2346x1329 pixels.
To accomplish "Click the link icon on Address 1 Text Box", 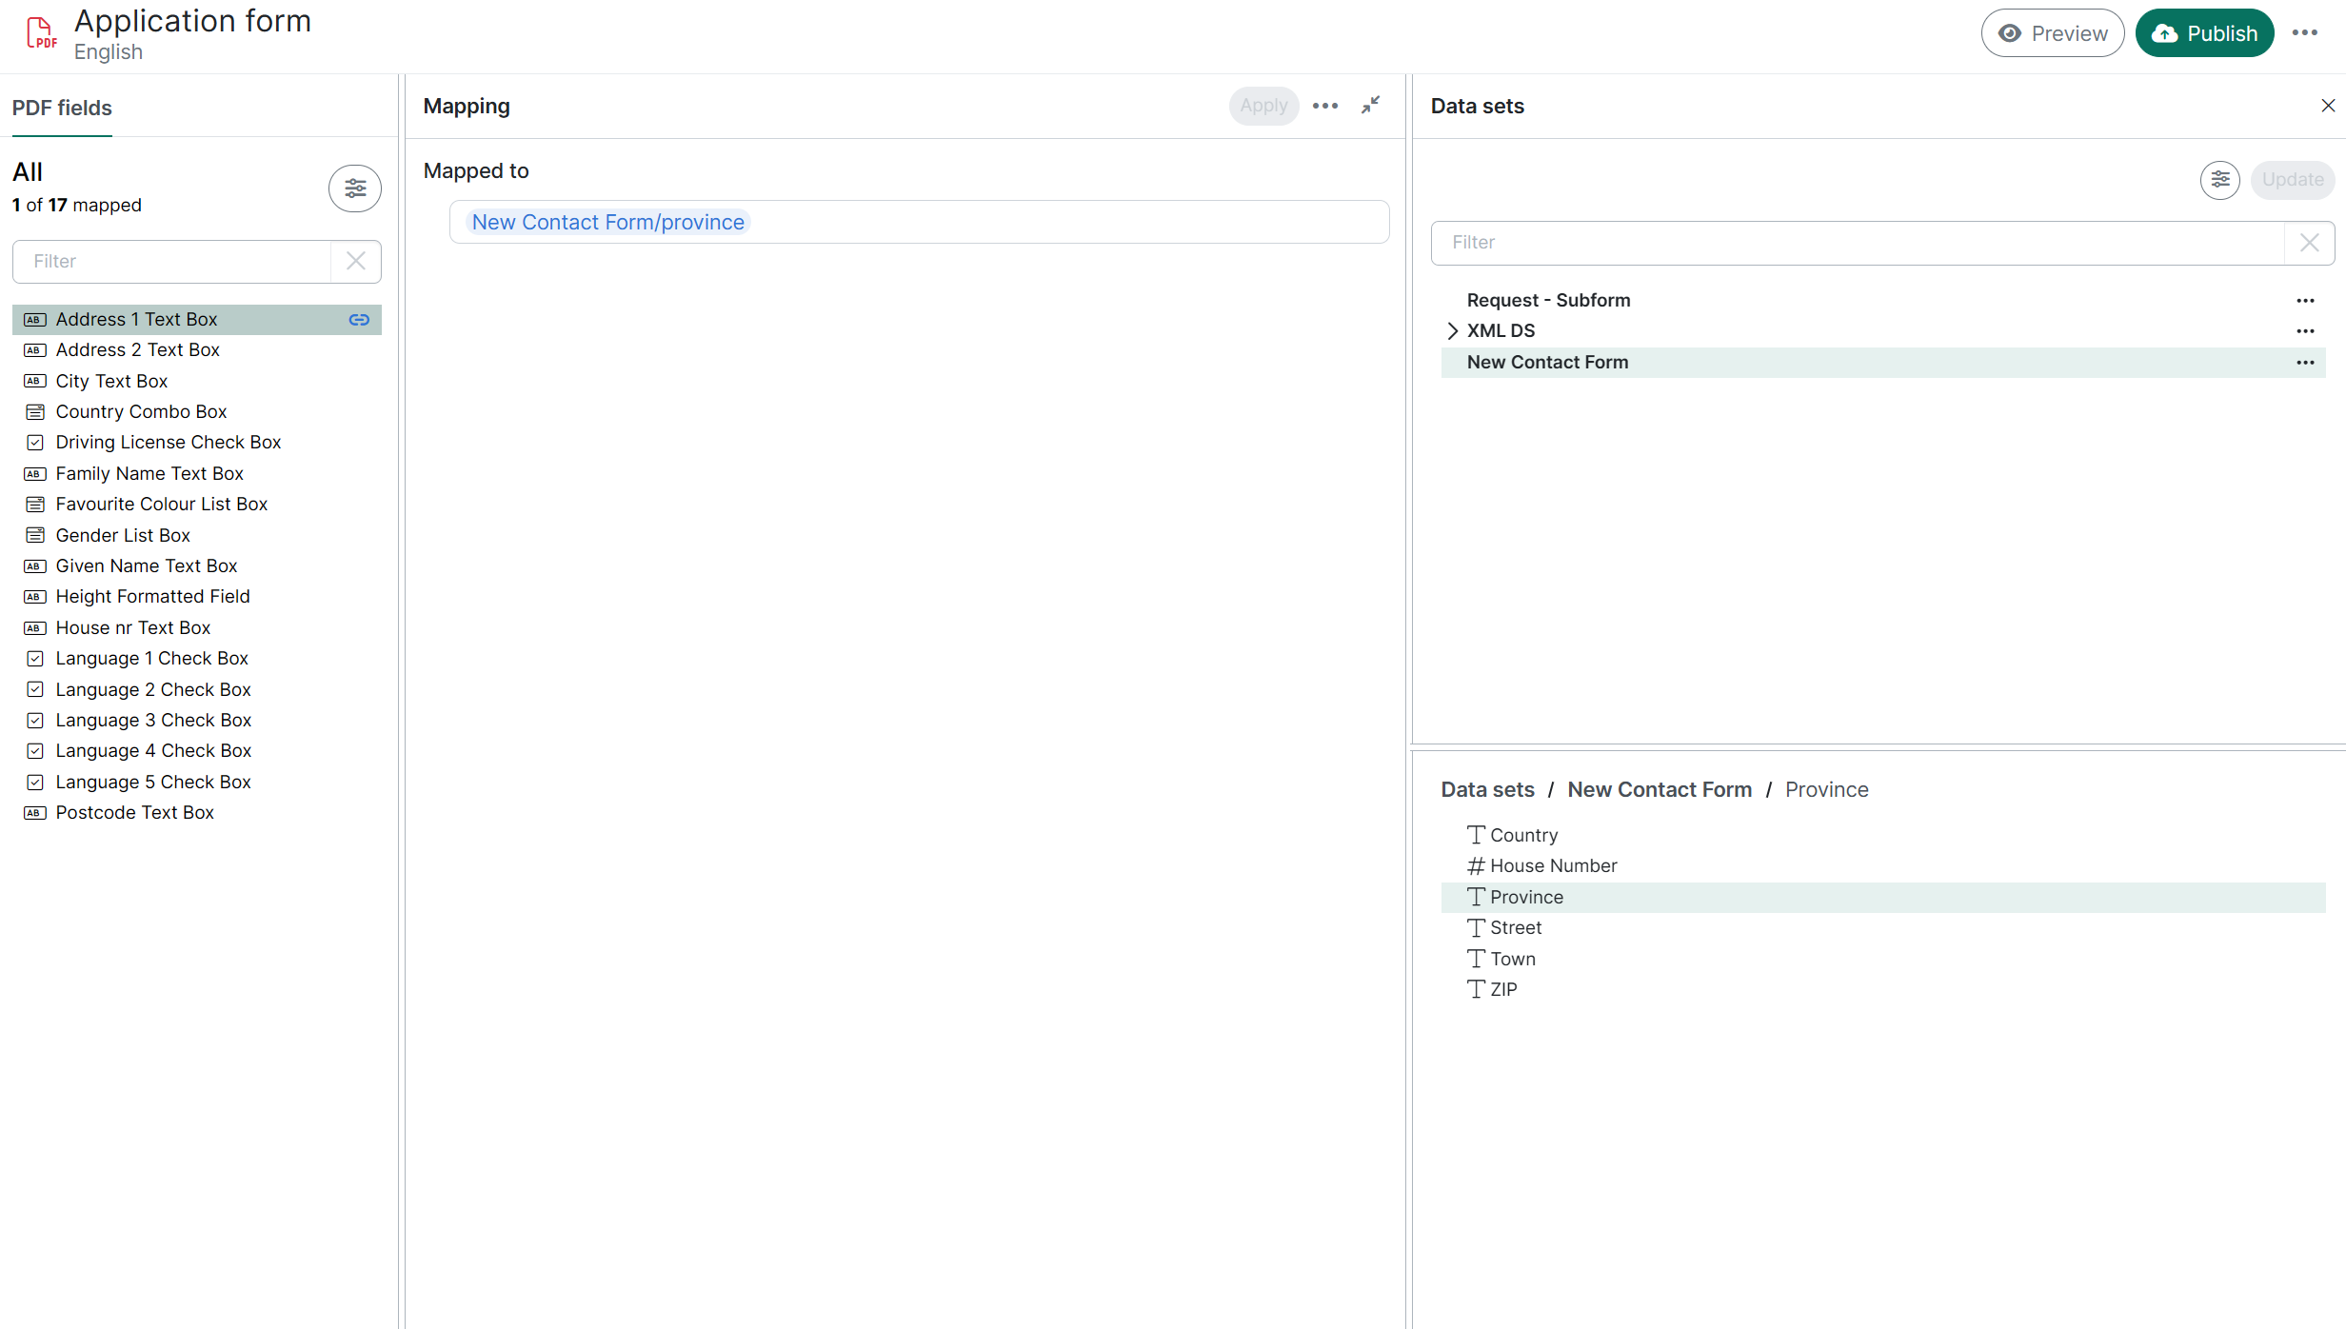I will (359, 320).
